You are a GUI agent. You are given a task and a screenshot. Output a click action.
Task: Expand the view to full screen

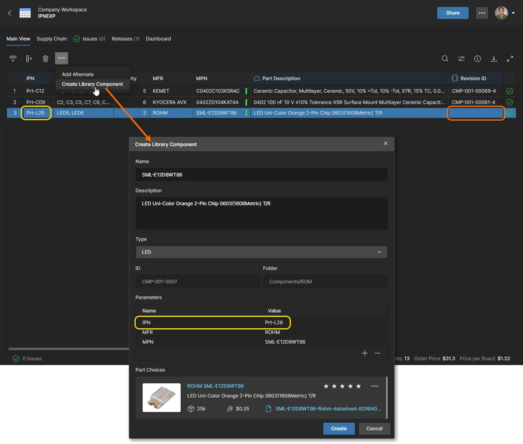[x=510, y=59]
